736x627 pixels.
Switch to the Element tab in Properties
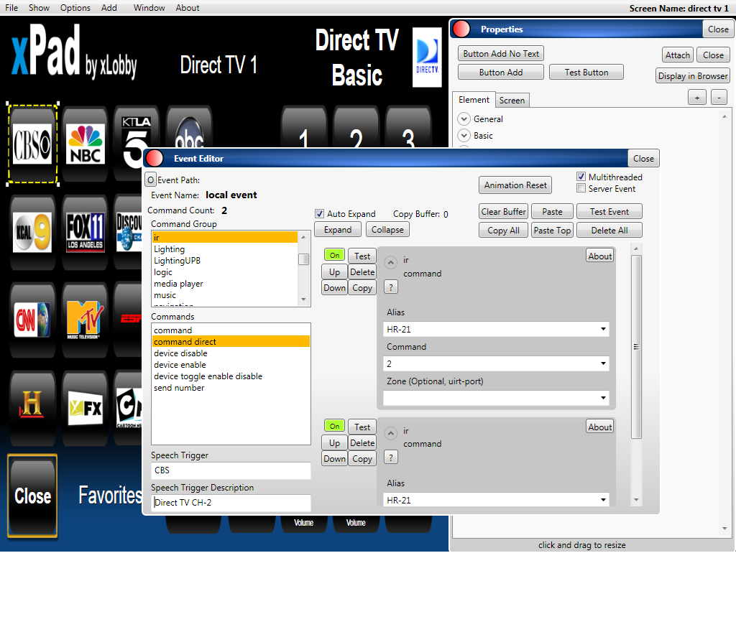tap(474, 100)
